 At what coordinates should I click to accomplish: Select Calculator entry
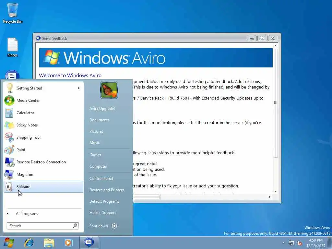click(x=43, y=113)
